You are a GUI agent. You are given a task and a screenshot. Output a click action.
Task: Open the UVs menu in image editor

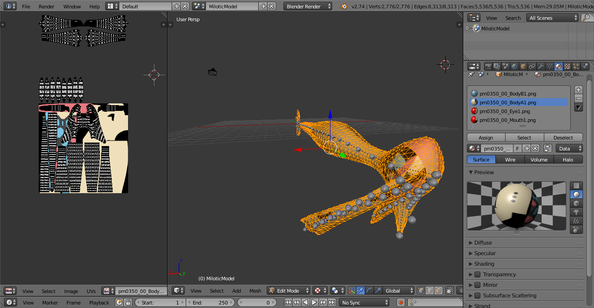pyautogui.click(x=91, y=291)
